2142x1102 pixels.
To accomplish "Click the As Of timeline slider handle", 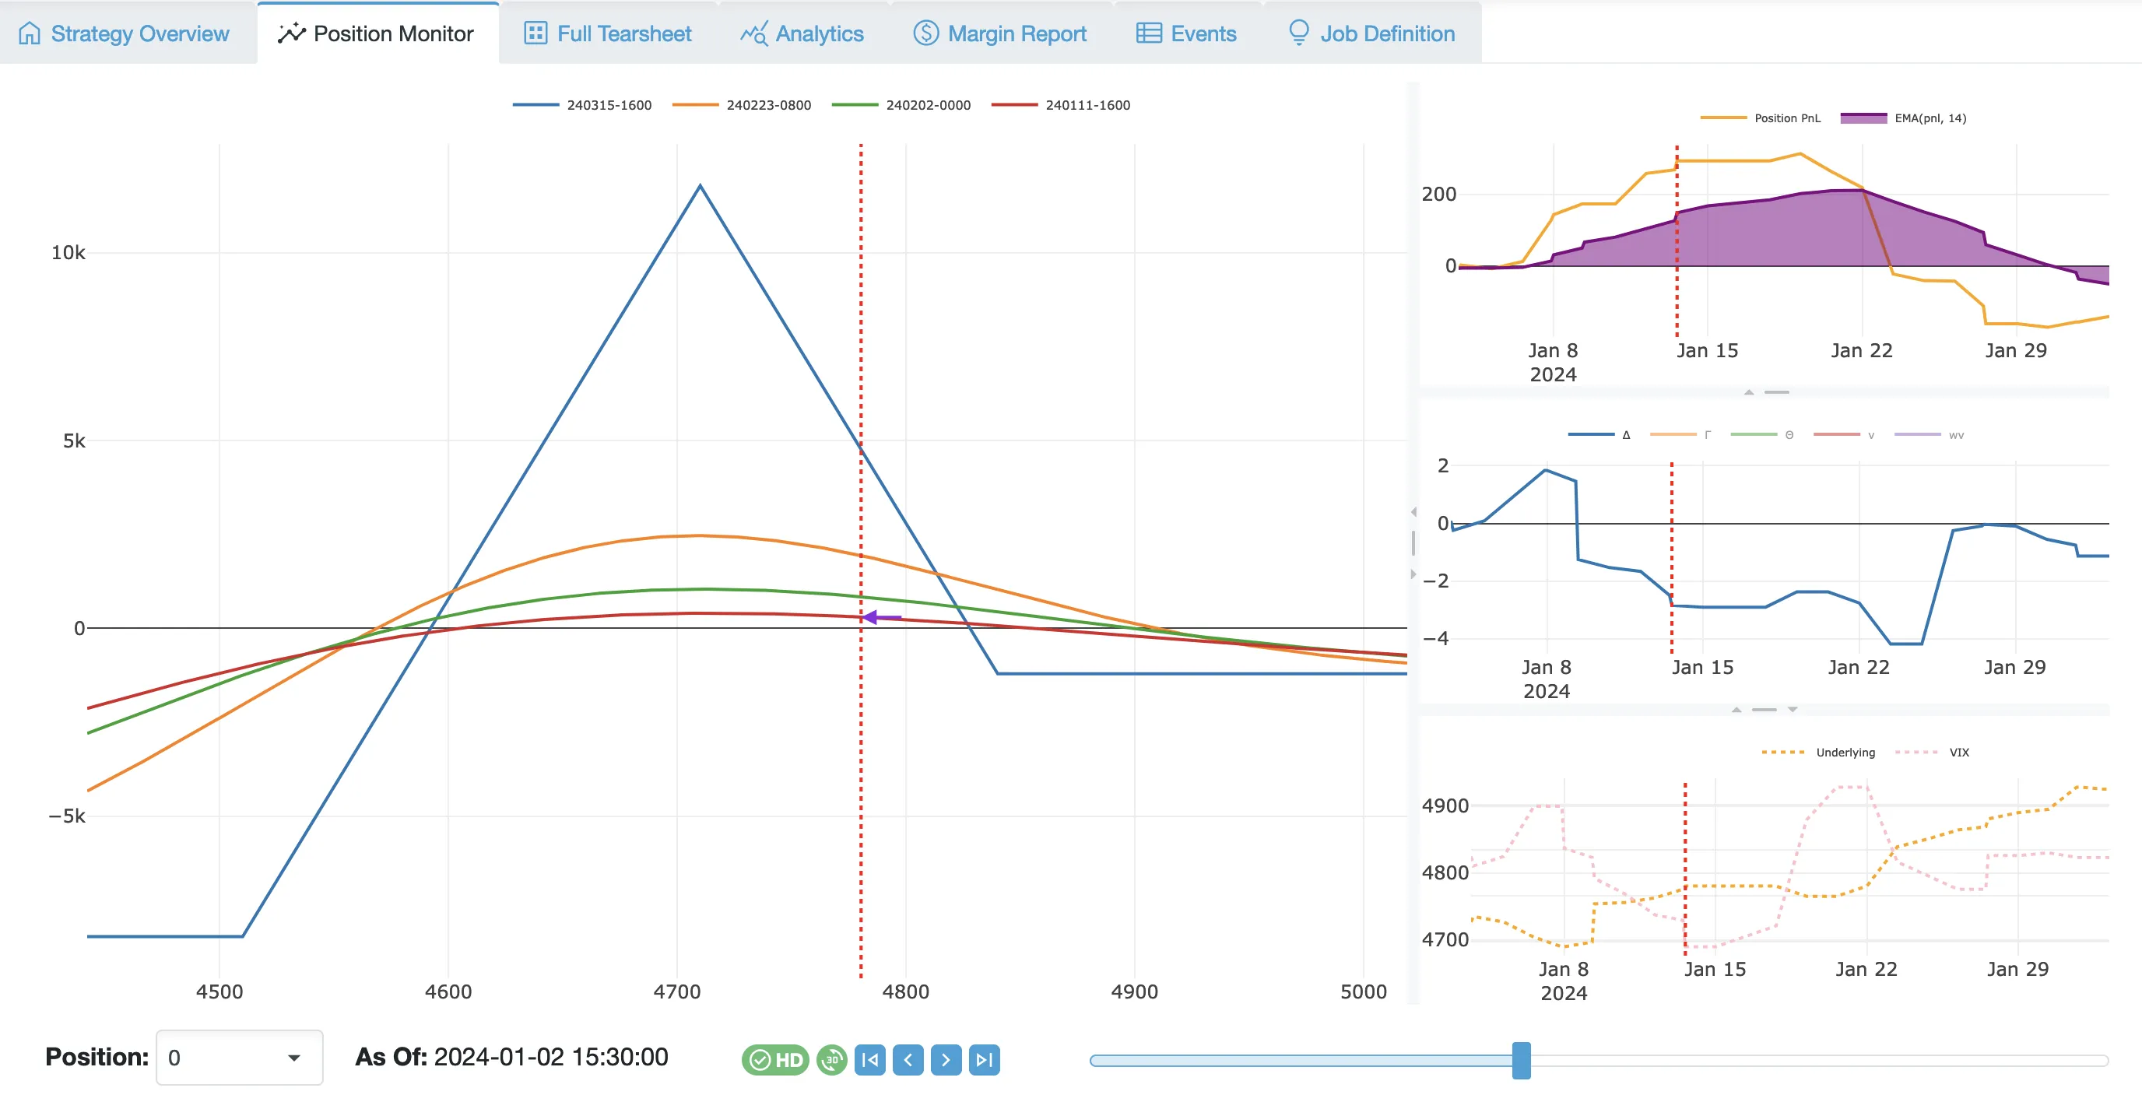I will tap(1521, 1061).
